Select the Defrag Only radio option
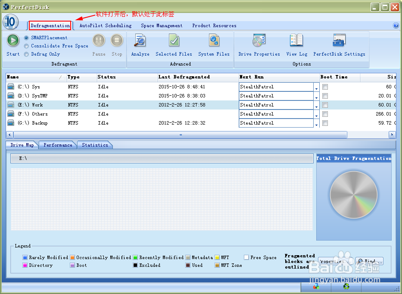Image resolution: width=402 pixels, height=294 pixels. (26, 54)
